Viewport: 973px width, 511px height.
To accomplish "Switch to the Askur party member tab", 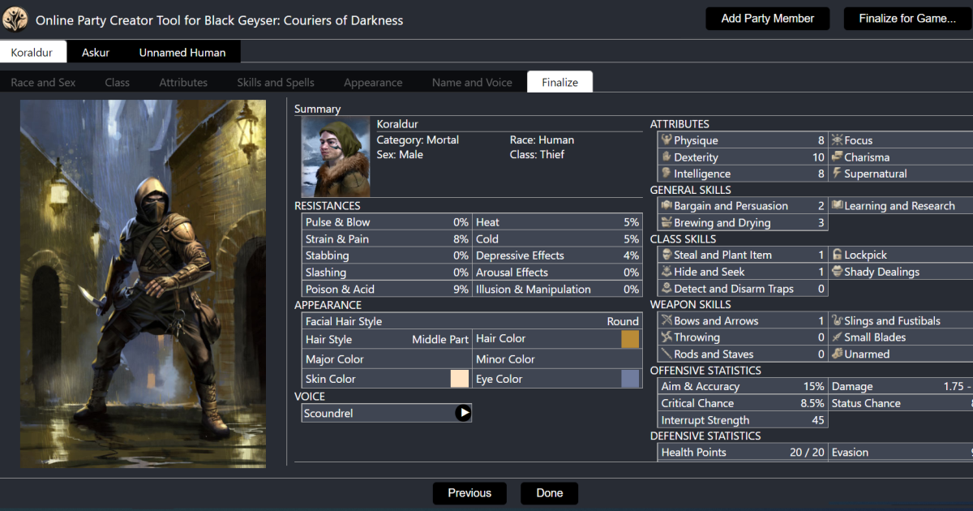I will [x=96, y=52].
